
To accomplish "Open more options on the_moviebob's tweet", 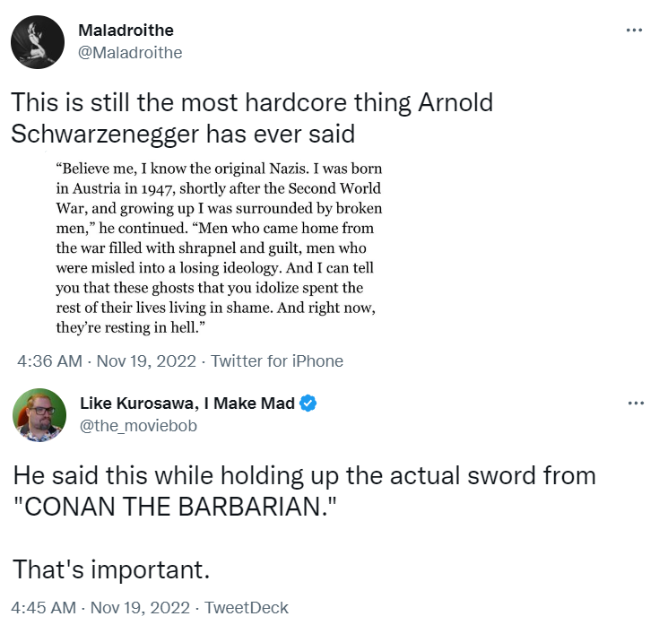I will [634, 403].
